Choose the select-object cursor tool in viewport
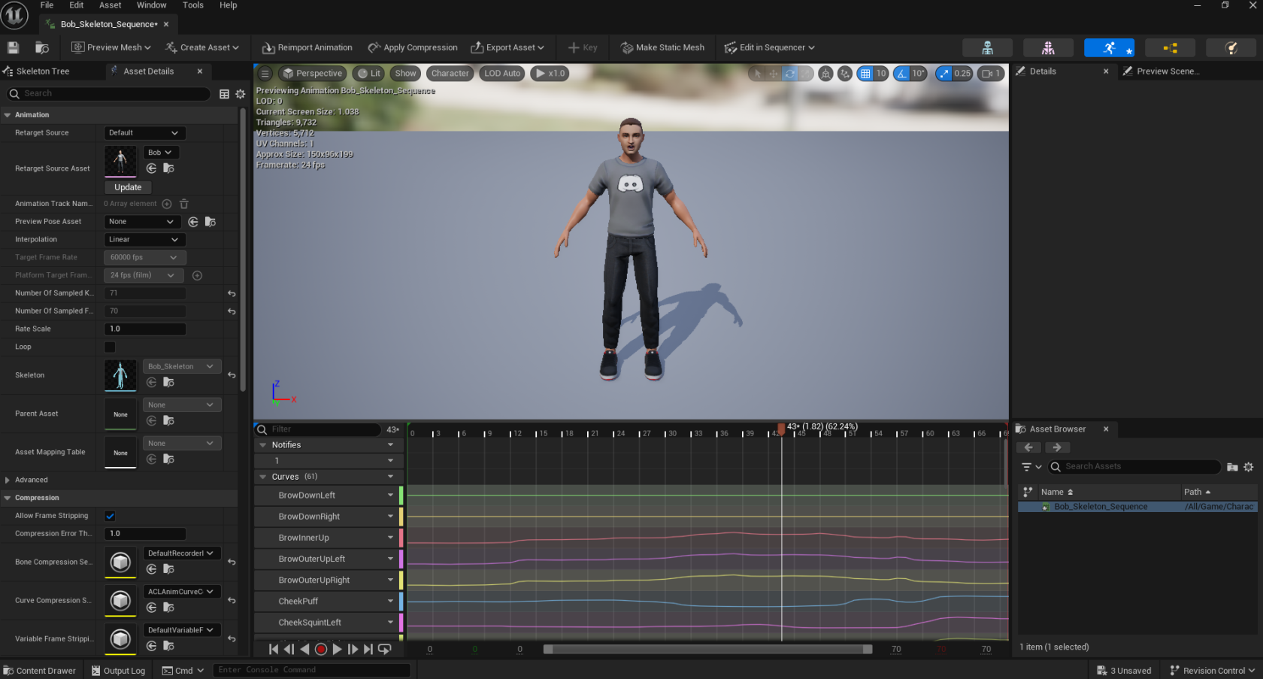 [x=758, y=74]
